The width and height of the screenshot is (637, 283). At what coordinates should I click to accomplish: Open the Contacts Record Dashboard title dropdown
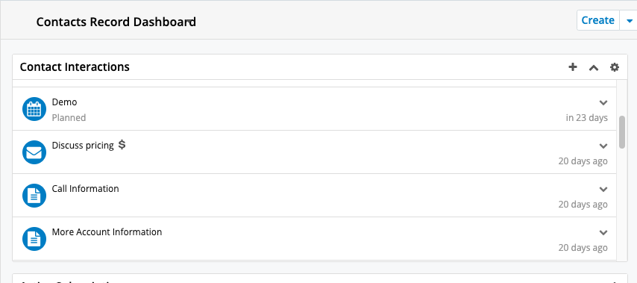(189, 20)
